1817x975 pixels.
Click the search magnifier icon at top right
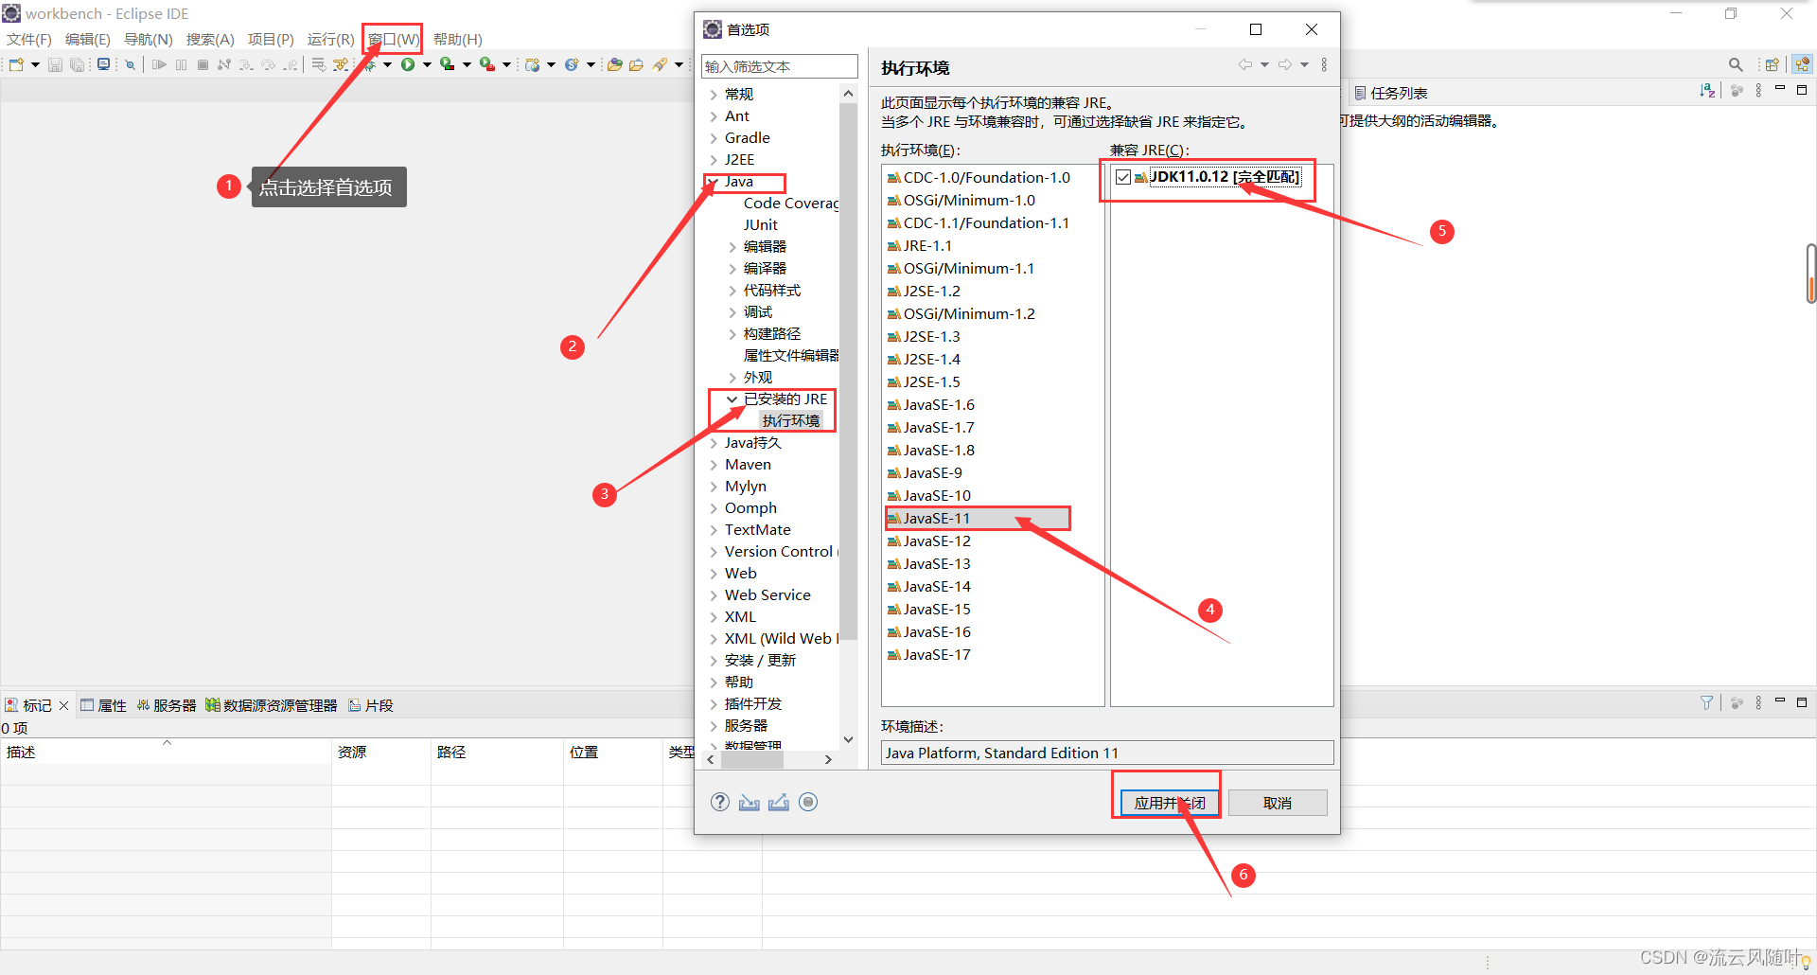click(1736, 64)
